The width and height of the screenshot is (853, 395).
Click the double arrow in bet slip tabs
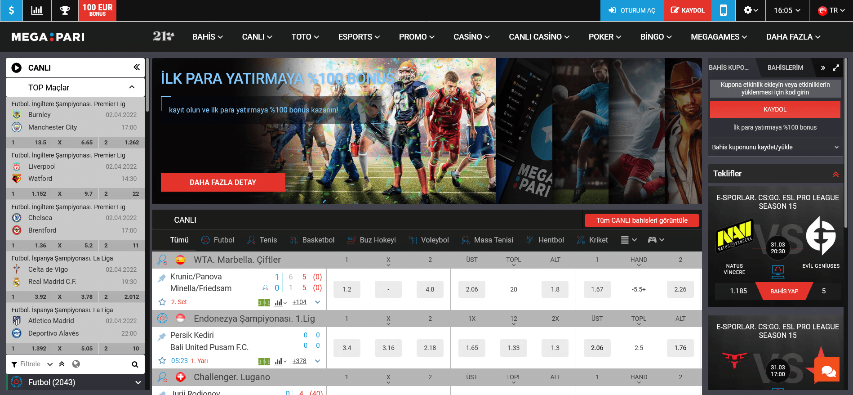823,67
